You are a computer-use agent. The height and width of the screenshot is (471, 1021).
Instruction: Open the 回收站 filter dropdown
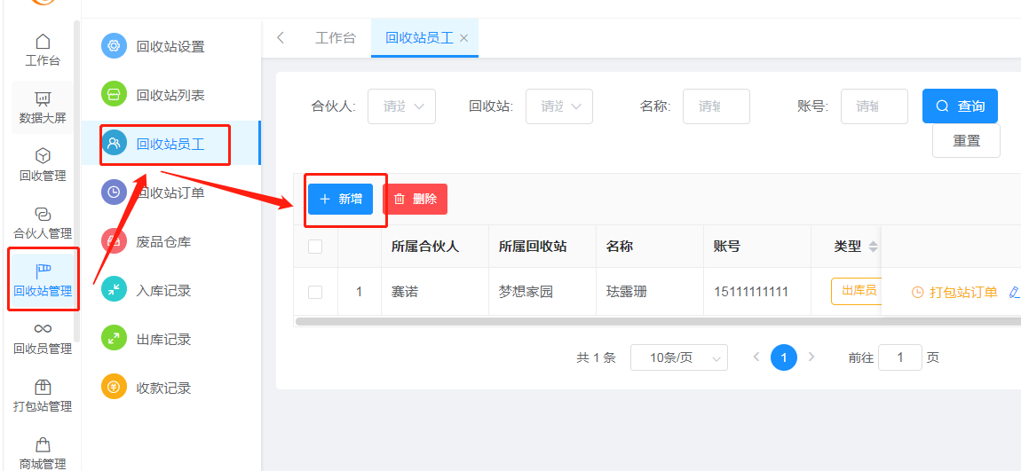559,106
